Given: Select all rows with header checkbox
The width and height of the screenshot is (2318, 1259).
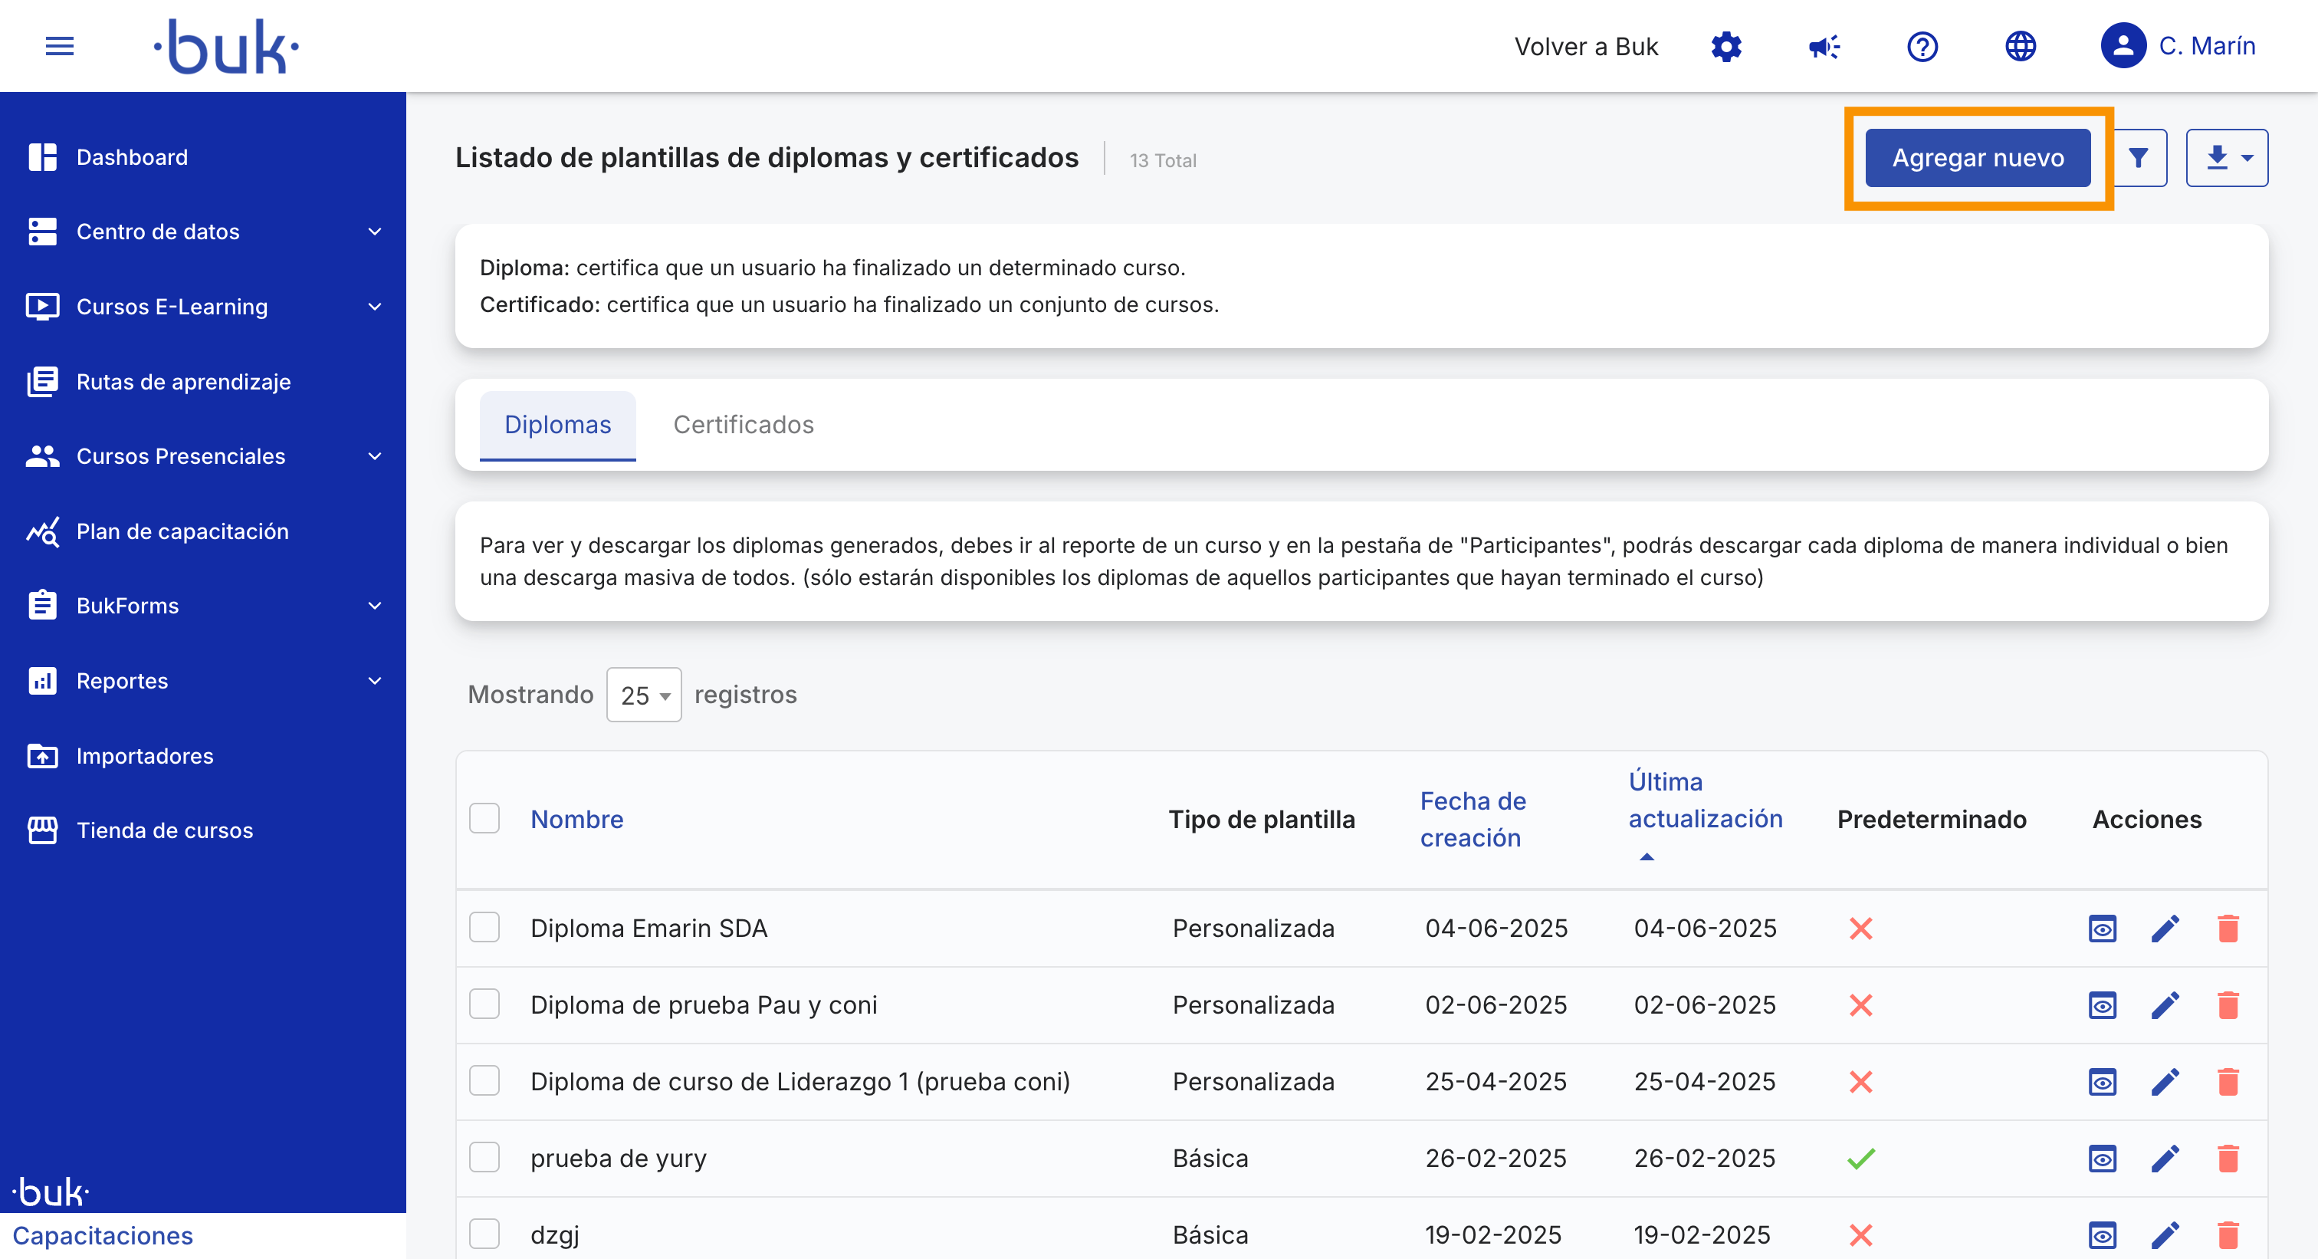Looking at the screenshot, I should (x=484, y=818).
